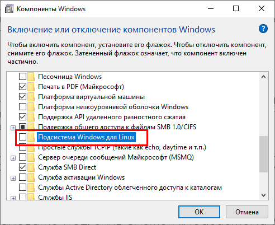275x225 pixels.
Task: Enable the Подсистема Windows для Linux checkbox
Action: click(x=22, y=137)
